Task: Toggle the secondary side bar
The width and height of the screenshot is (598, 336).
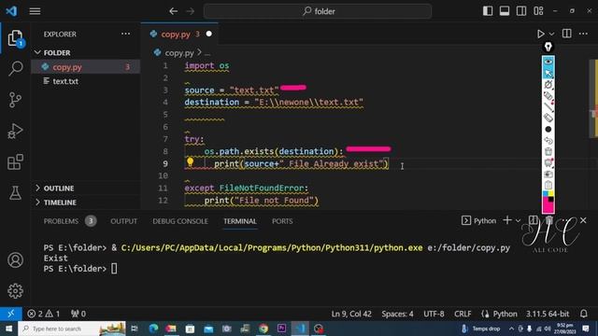Action: click(x=521, y=11)
